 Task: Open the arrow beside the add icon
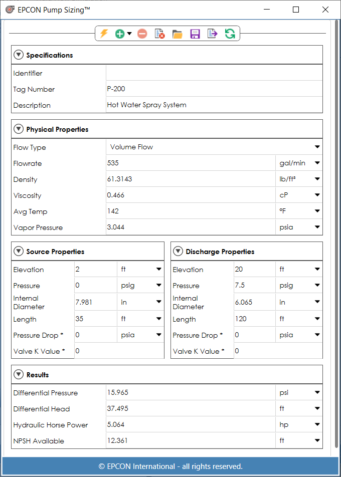pyautogui.click(x=129, y=34)
